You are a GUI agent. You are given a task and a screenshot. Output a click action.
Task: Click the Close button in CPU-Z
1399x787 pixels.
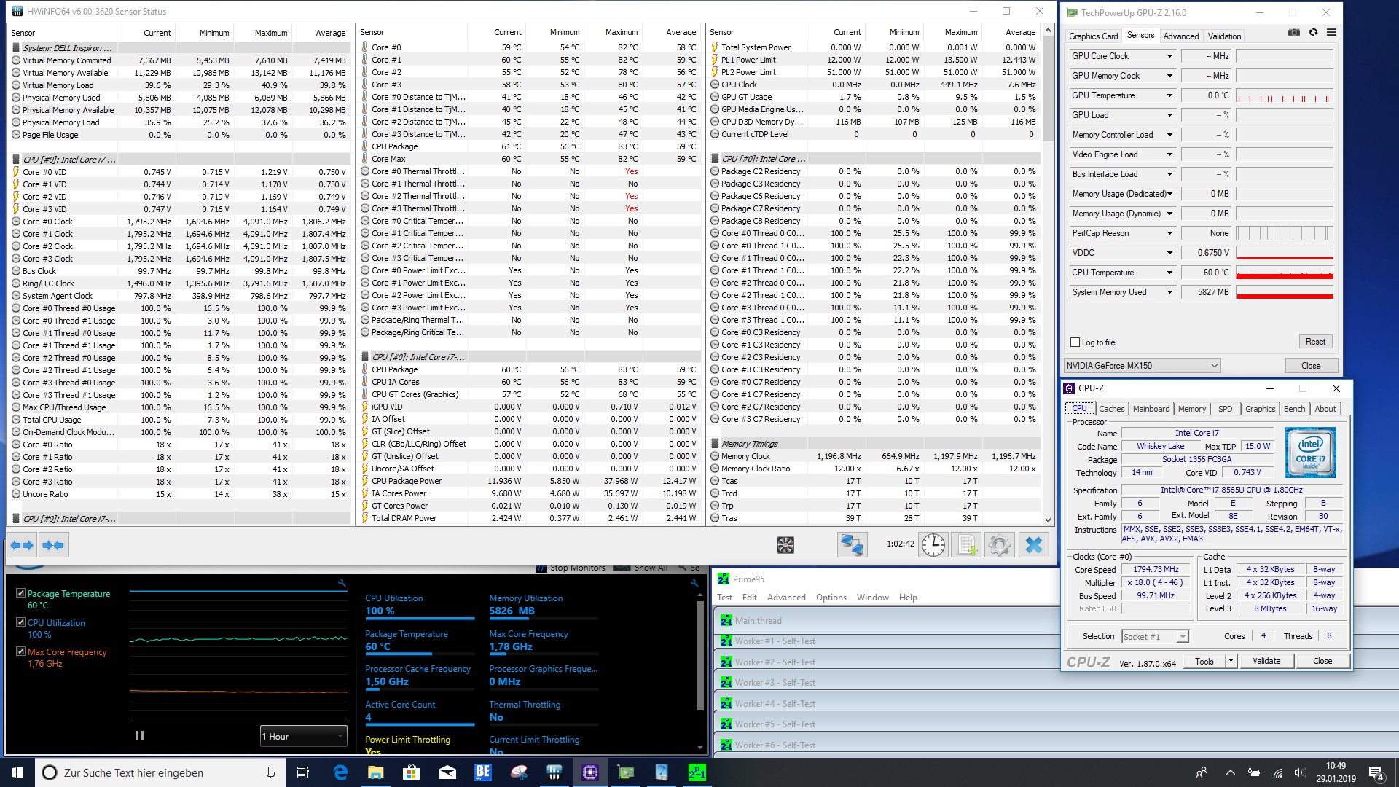pos(1322,661)
